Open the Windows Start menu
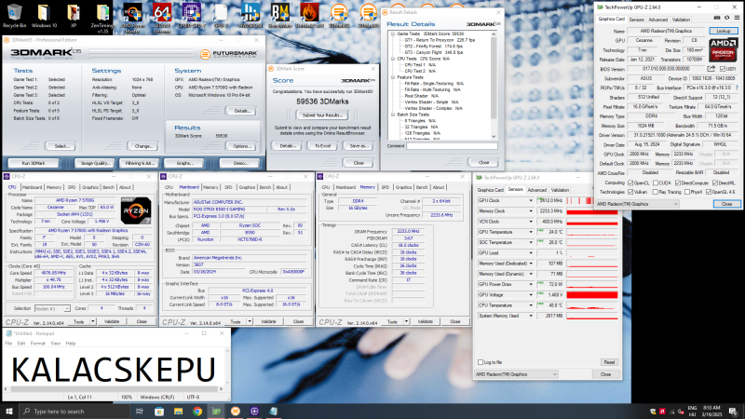Screen dimensions: 745x419 click(x=9, y=411)
